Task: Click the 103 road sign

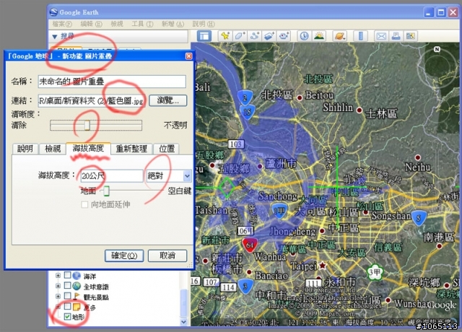Action: click(236, 144)
